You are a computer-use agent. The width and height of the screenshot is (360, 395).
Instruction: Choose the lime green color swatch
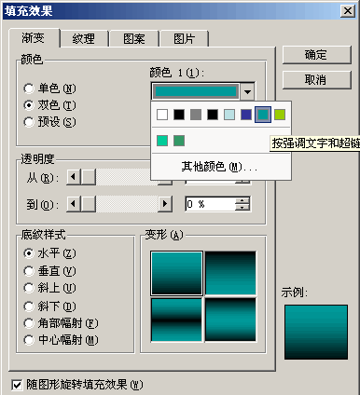tap(280, 115)
